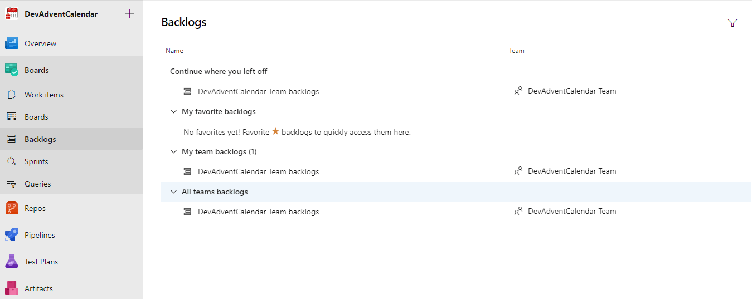Click the plus icon beside DevAdventCalendar
The height and width of the screenshot is (299, 752).
pyautogui.click(x=129, y=13)
